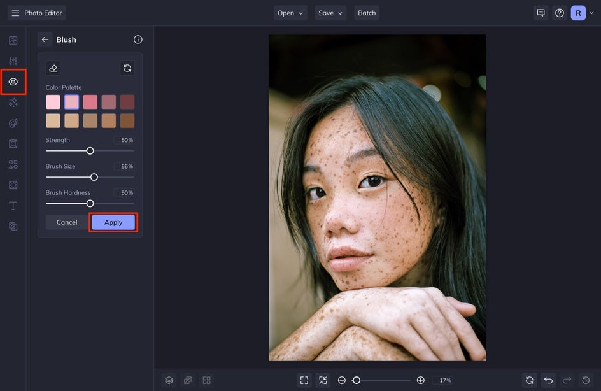
Task: Select the highlighted soft pink swatch
Action: point(72,102)
